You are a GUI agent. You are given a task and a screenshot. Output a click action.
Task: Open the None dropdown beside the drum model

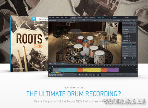pos(96,20)
